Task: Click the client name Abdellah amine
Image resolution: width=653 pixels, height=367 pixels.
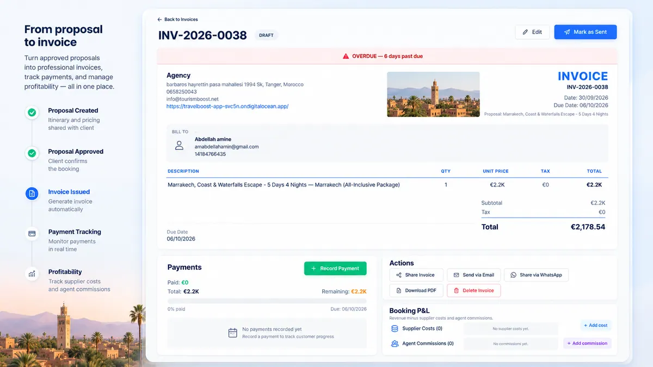Action: [213, 139]
